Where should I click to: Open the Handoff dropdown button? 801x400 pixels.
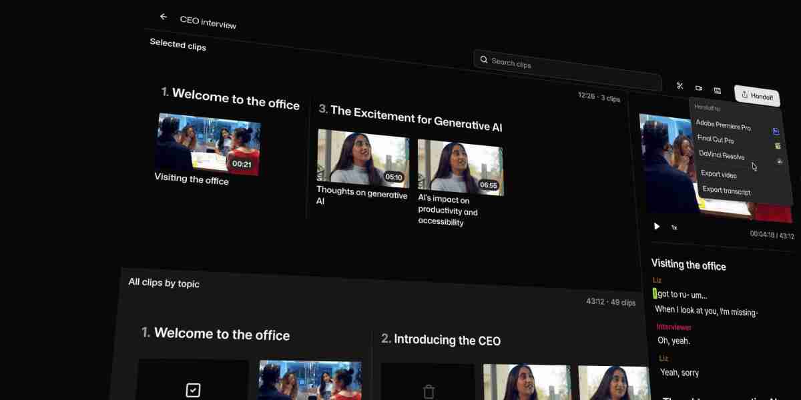pos(757,96)
